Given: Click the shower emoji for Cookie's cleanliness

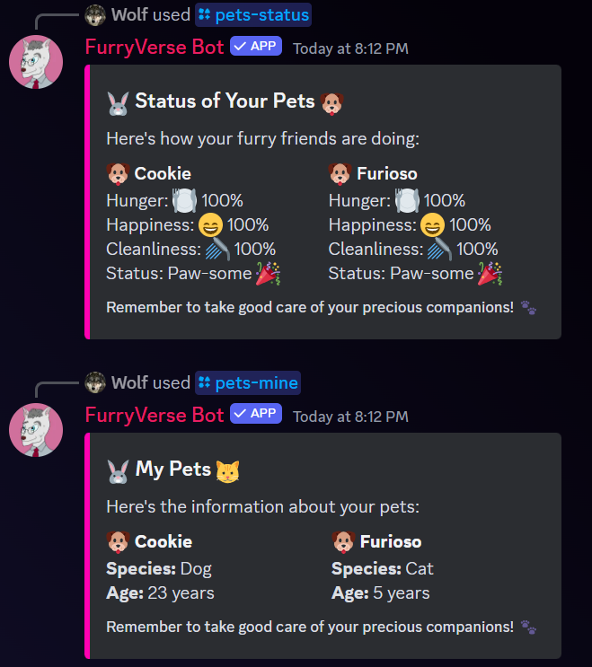Looking at the screenshot, I should (x=218, y=250).
